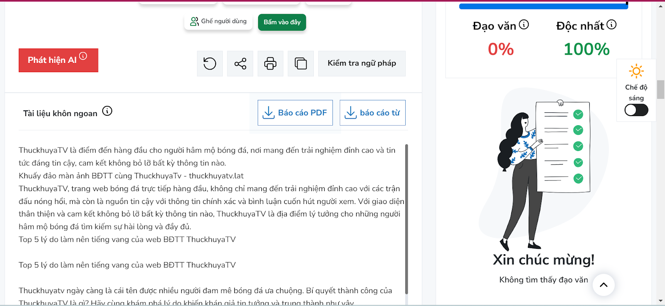Click the page scrollbar up arrow
The height and width of the screenshot is (306, 665).
pos(660,6)
